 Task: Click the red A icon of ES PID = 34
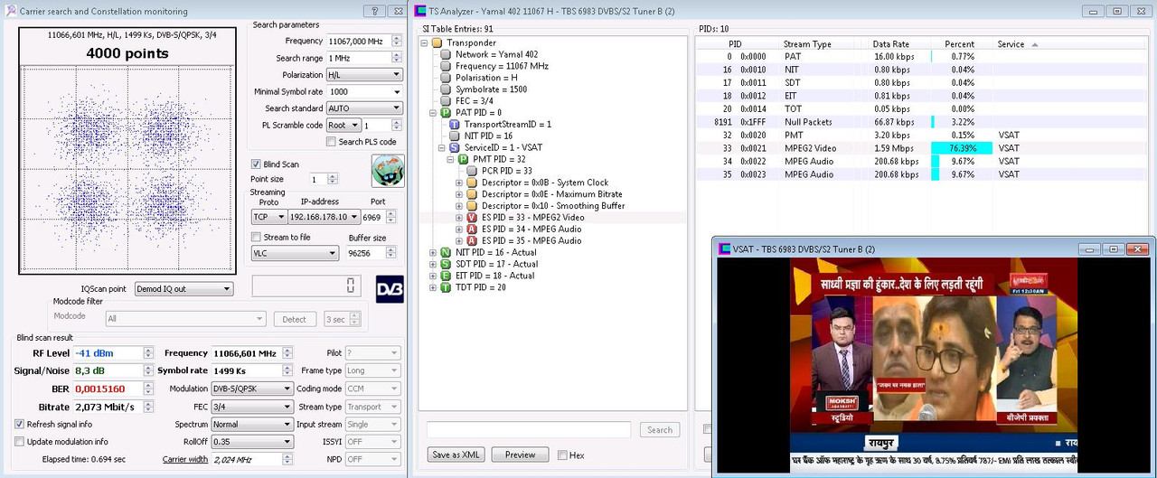coord(472,230)
